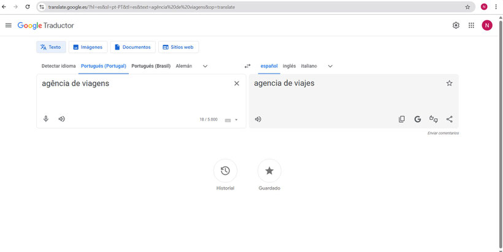Click the browser address bar URL
Viewport: 503px width, 252px height.
pyautogui.click(x=142, y=7)
